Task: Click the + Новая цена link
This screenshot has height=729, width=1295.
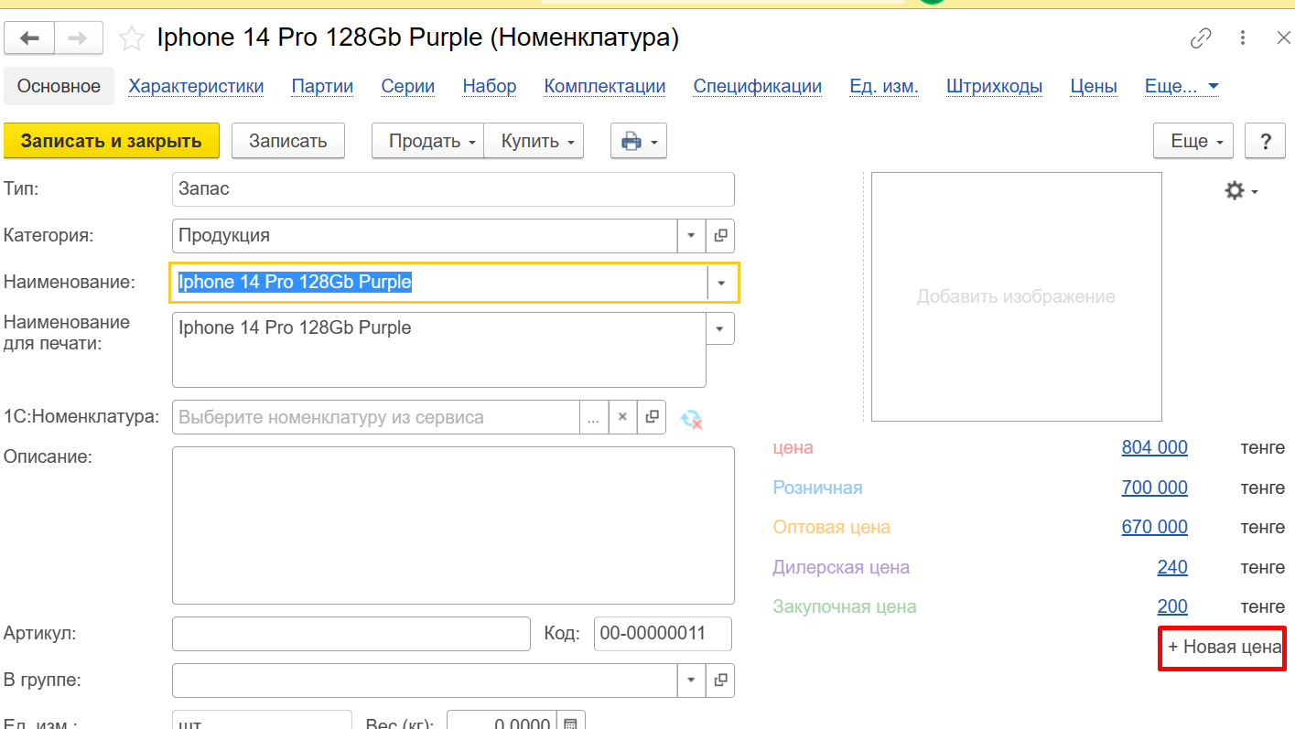Action: coord(1224,648)
